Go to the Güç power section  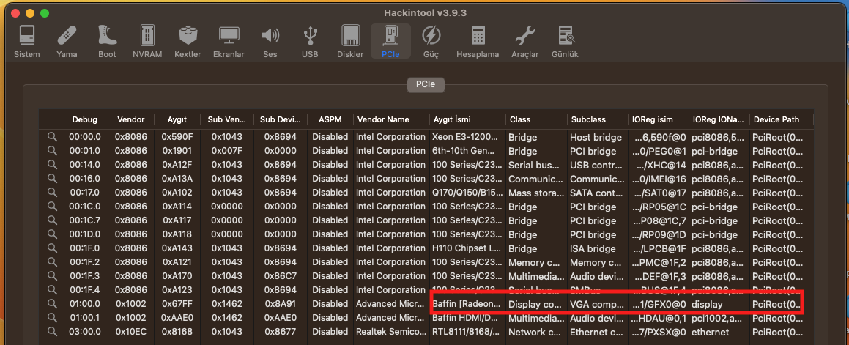pos(431,40)
